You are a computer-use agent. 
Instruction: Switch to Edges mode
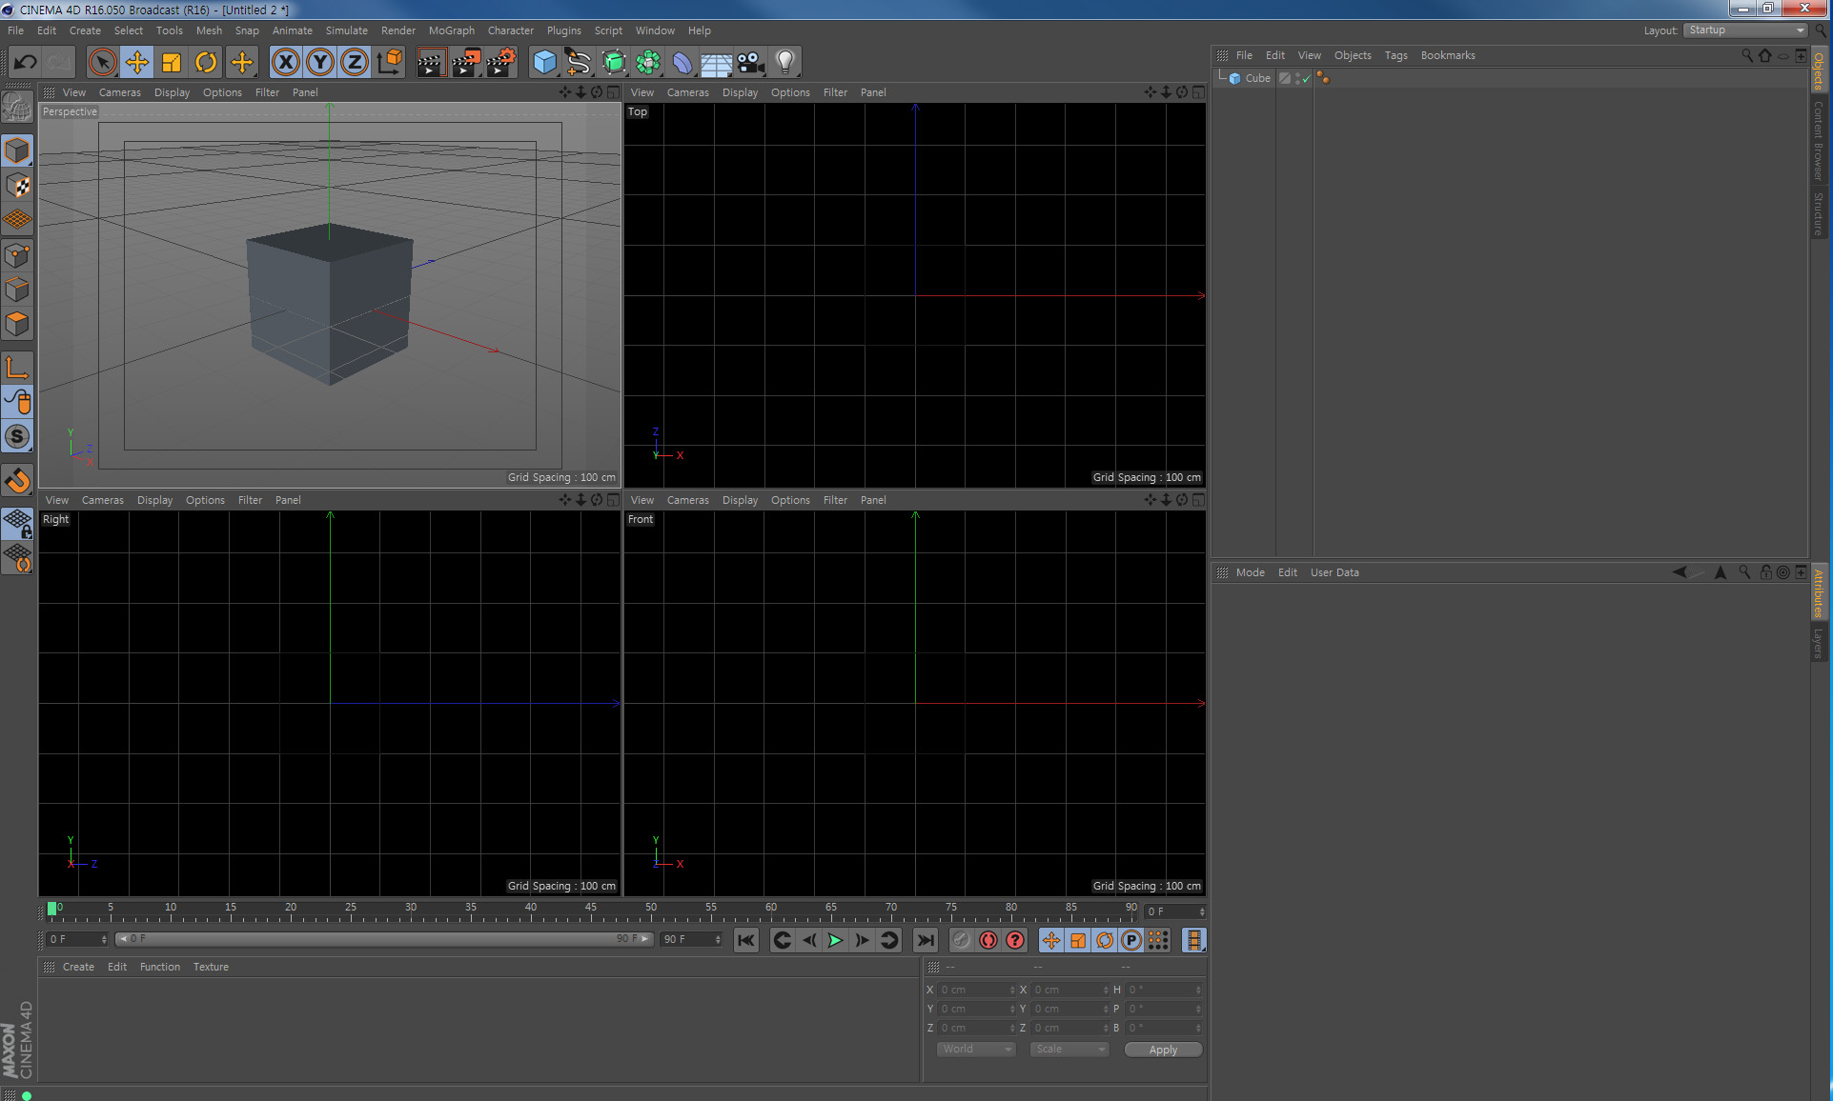pyautogui.click(x=17, y=290)
